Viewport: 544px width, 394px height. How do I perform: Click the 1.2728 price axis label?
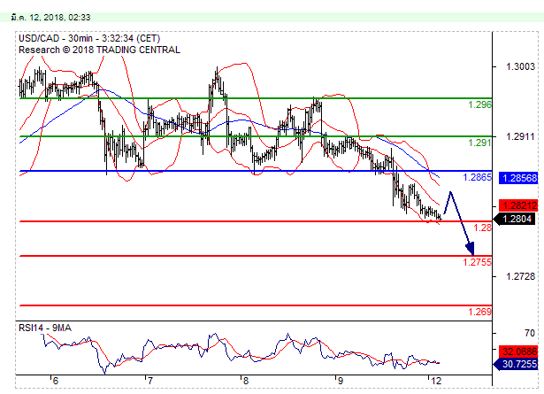(x=520, y=276)
